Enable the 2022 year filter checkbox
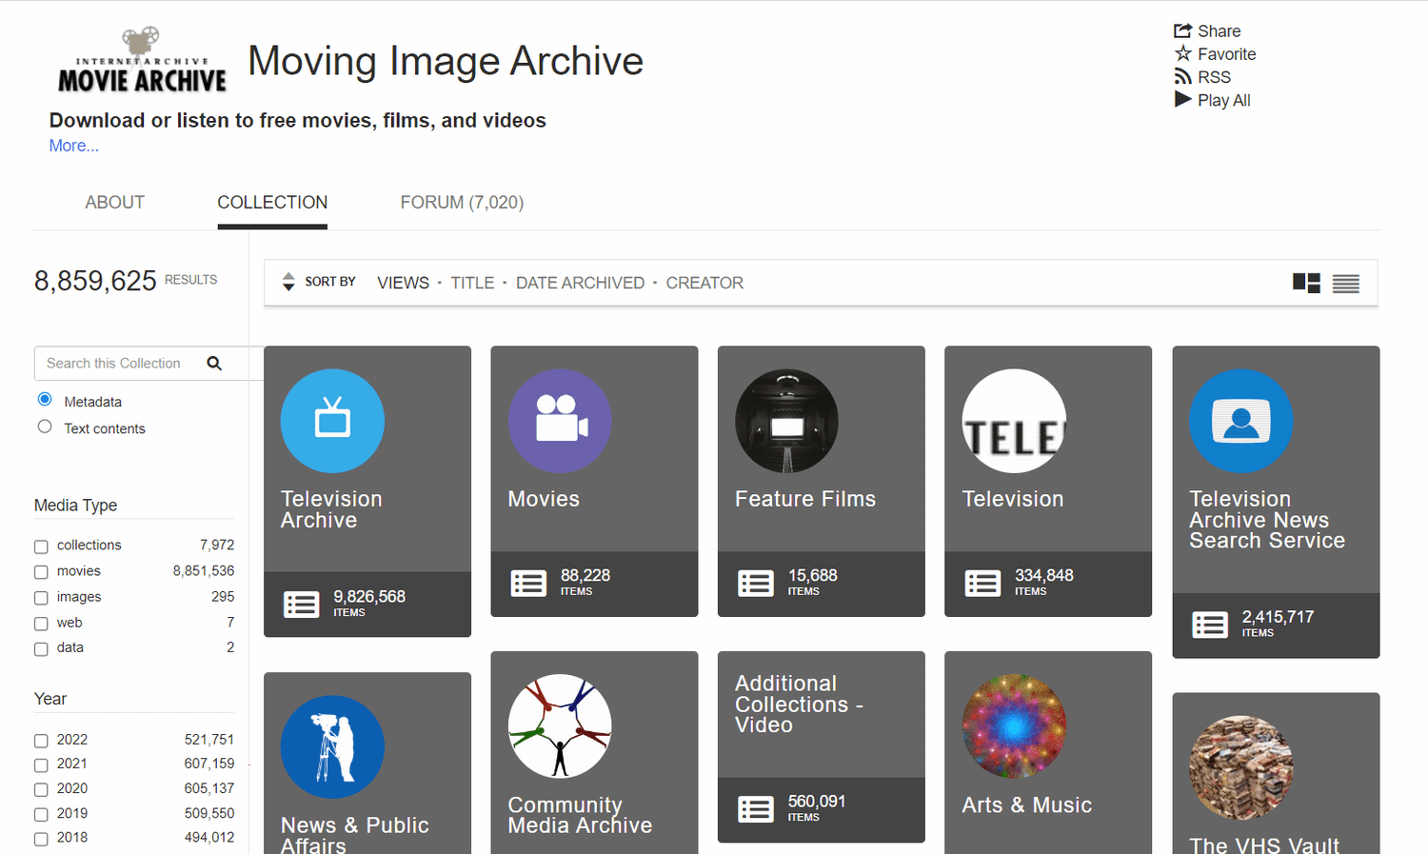Screen dimensions: 1428x854 point(41,741)
